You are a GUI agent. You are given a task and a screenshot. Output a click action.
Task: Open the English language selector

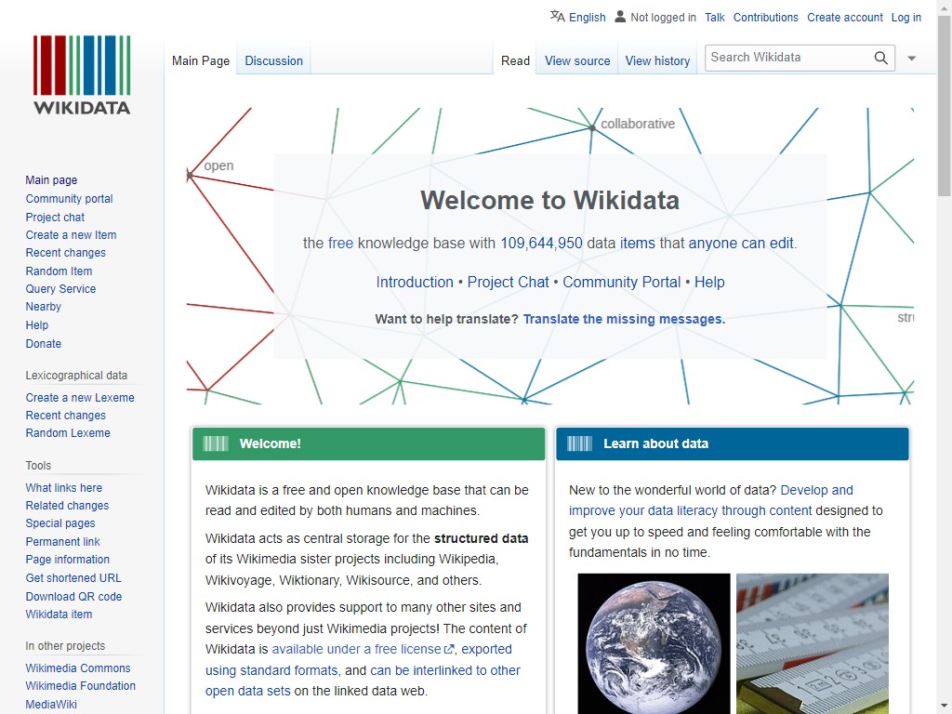[587, 17]
